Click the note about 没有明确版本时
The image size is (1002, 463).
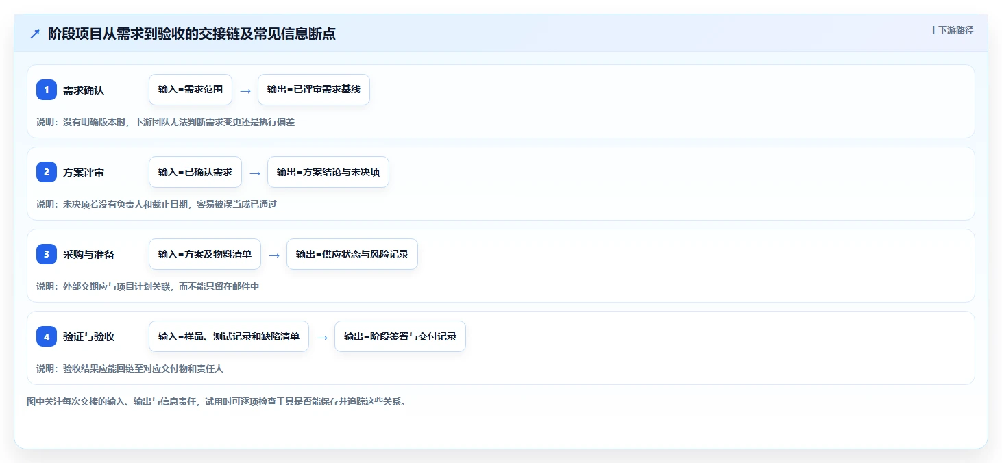tap(165, 122)
